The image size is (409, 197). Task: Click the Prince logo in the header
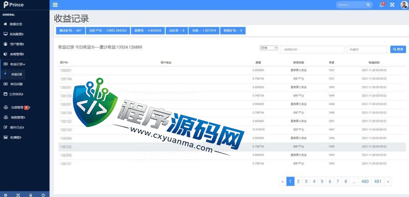tap(13, 5)
